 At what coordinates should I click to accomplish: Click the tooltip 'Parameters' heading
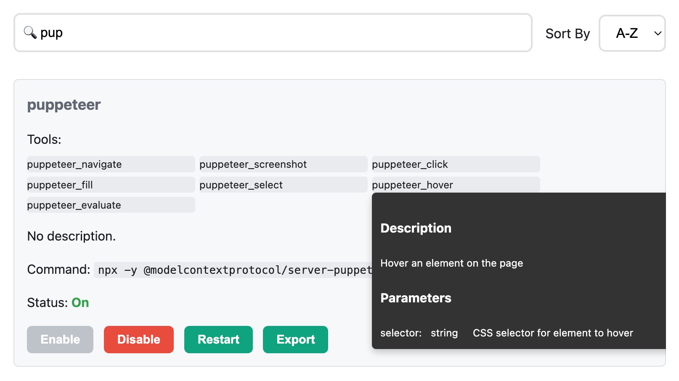(x=416, y=298)
